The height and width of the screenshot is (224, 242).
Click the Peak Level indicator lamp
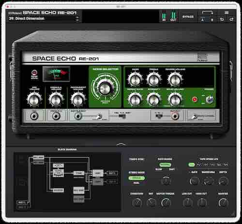tap(34, 72)
